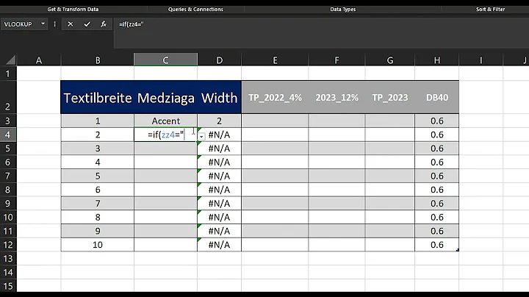
Task: Select empty cell E5 under TP_2022_4%
Action: 275,148
